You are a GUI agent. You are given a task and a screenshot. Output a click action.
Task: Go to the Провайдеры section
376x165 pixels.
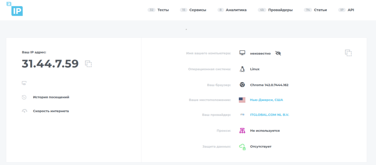279,10
